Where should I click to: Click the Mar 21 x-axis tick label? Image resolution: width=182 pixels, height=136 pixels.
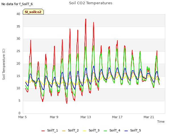(149, 117)
